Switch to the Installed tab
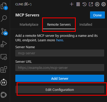The height and width of the screenshot is (102, 107). [86, 25]
